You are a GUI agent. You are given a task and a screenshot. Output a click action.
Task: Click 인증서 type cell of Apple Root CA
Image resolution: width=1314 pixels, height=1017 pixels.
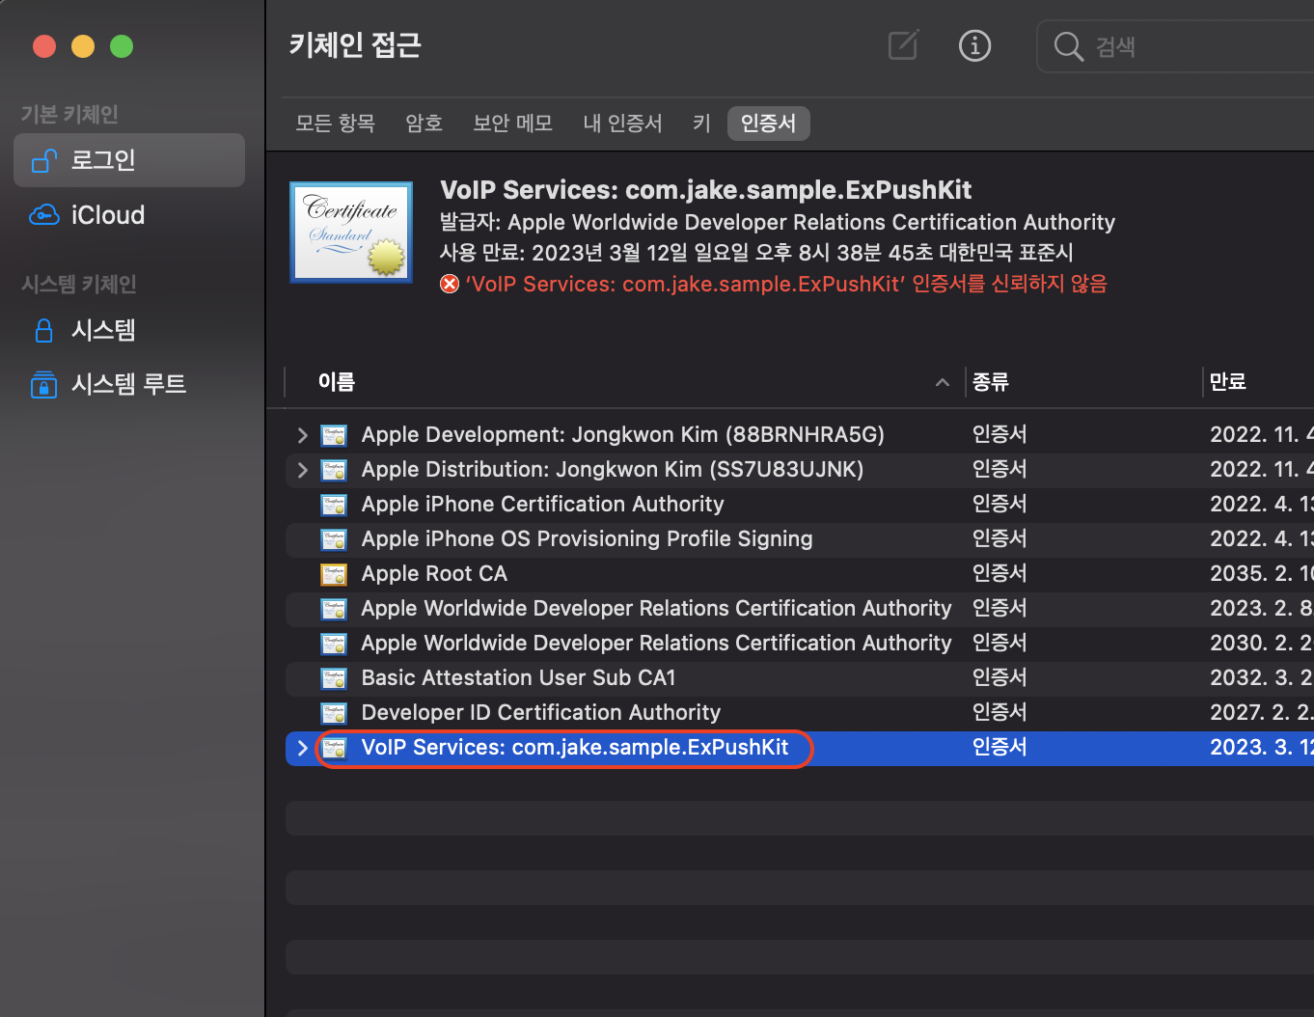click(999, 574)
